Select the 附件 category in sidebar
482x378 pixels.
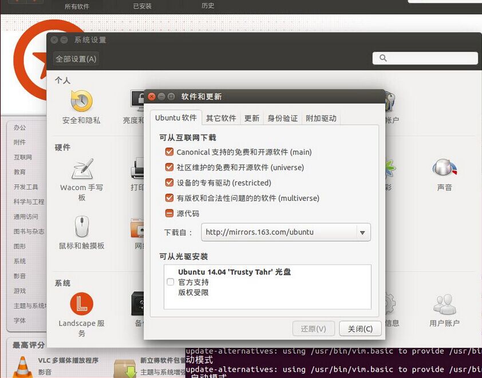coord(19,142)
